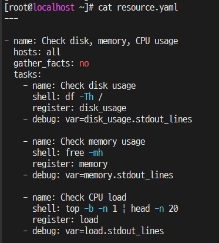Click the 'Check CPU load' task name

click(93, 197)
